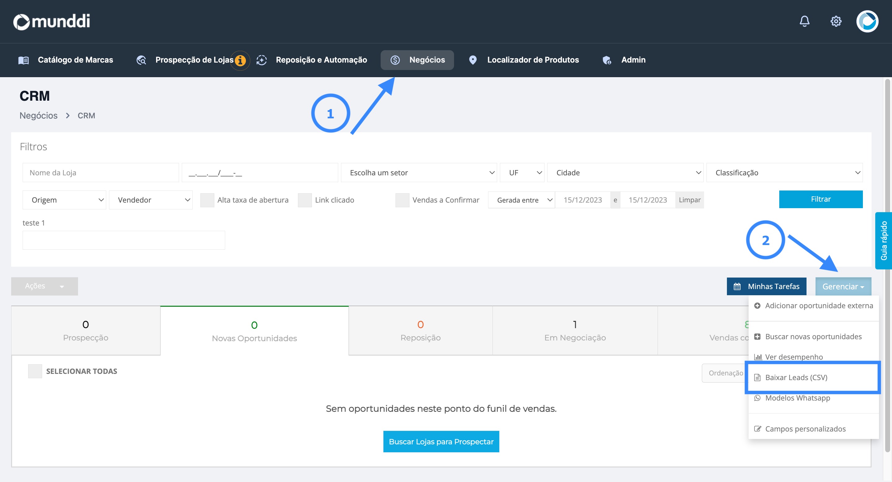
Task: Click the plus icon beside Adicionar oportunidade externa
Action: click(x=757, y=306)
